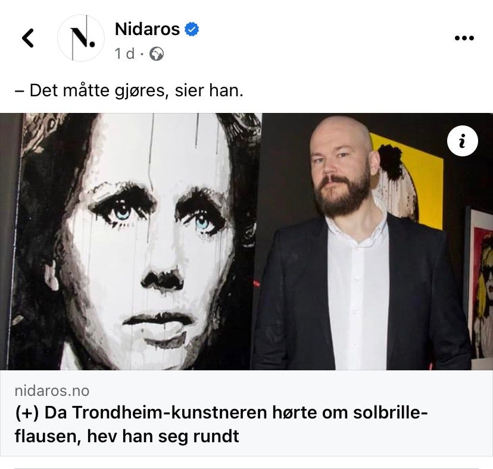Screen dimensions: 493x469
Task: Click the headline line 'flausen, hev han seg rundt'
Action: pyautogui.click(x=127, y=436)
